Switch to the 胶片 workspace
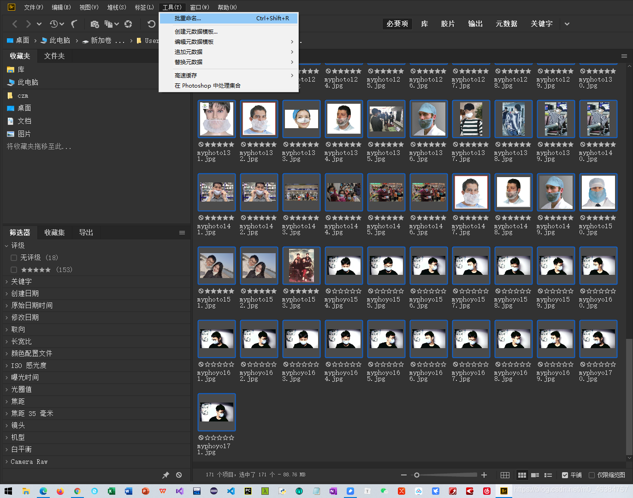Image resolution: width=633 pixels, height=498 pixels. coord(448,24)
